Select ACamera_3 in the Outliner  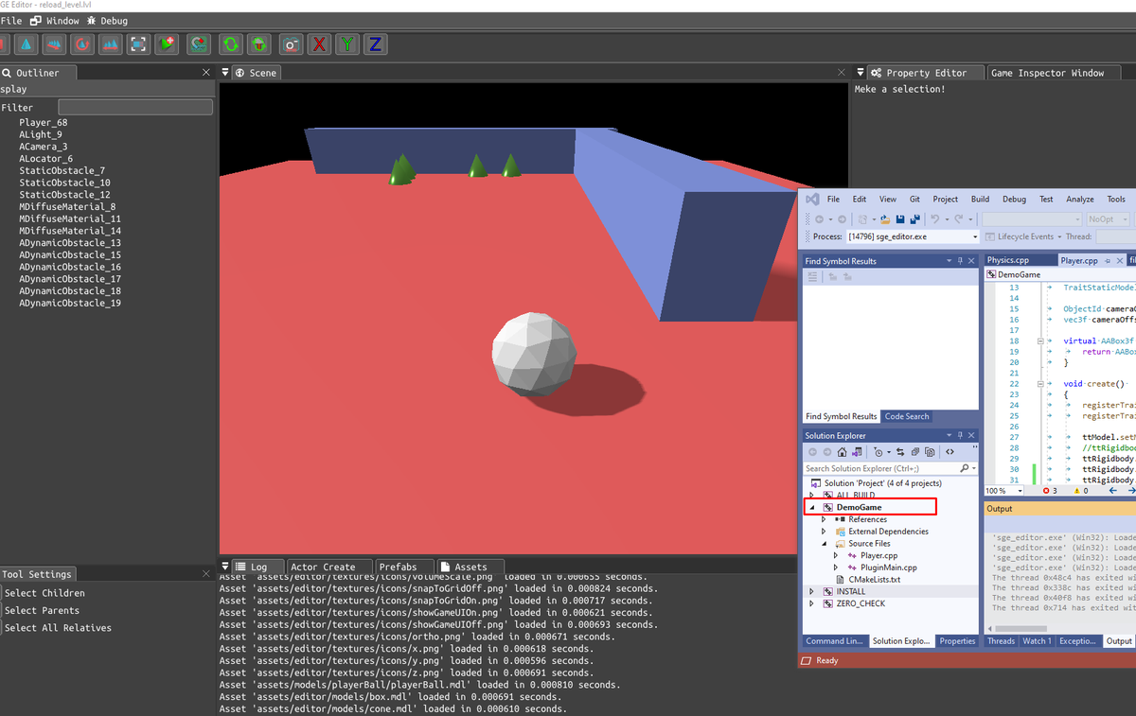44,147
